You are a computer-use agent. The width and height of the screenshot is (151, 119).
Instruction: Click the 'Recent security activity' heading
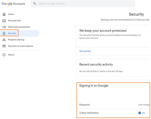click(96, 64)
